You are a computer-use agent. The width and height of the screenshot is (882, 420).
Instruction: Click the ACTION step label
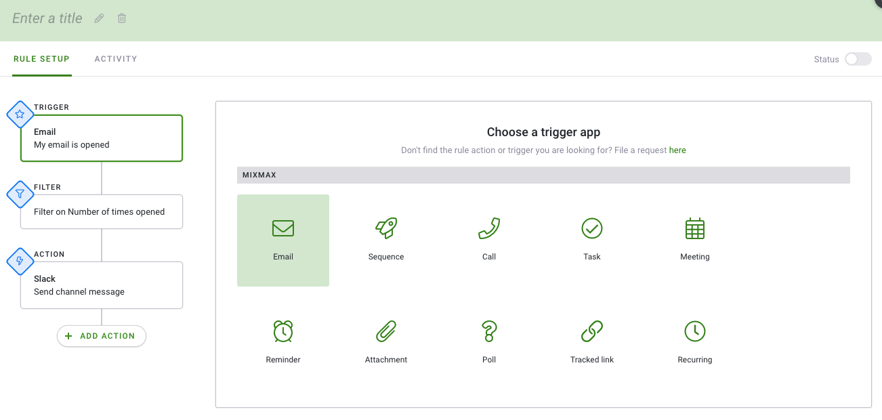click(49, 254)
